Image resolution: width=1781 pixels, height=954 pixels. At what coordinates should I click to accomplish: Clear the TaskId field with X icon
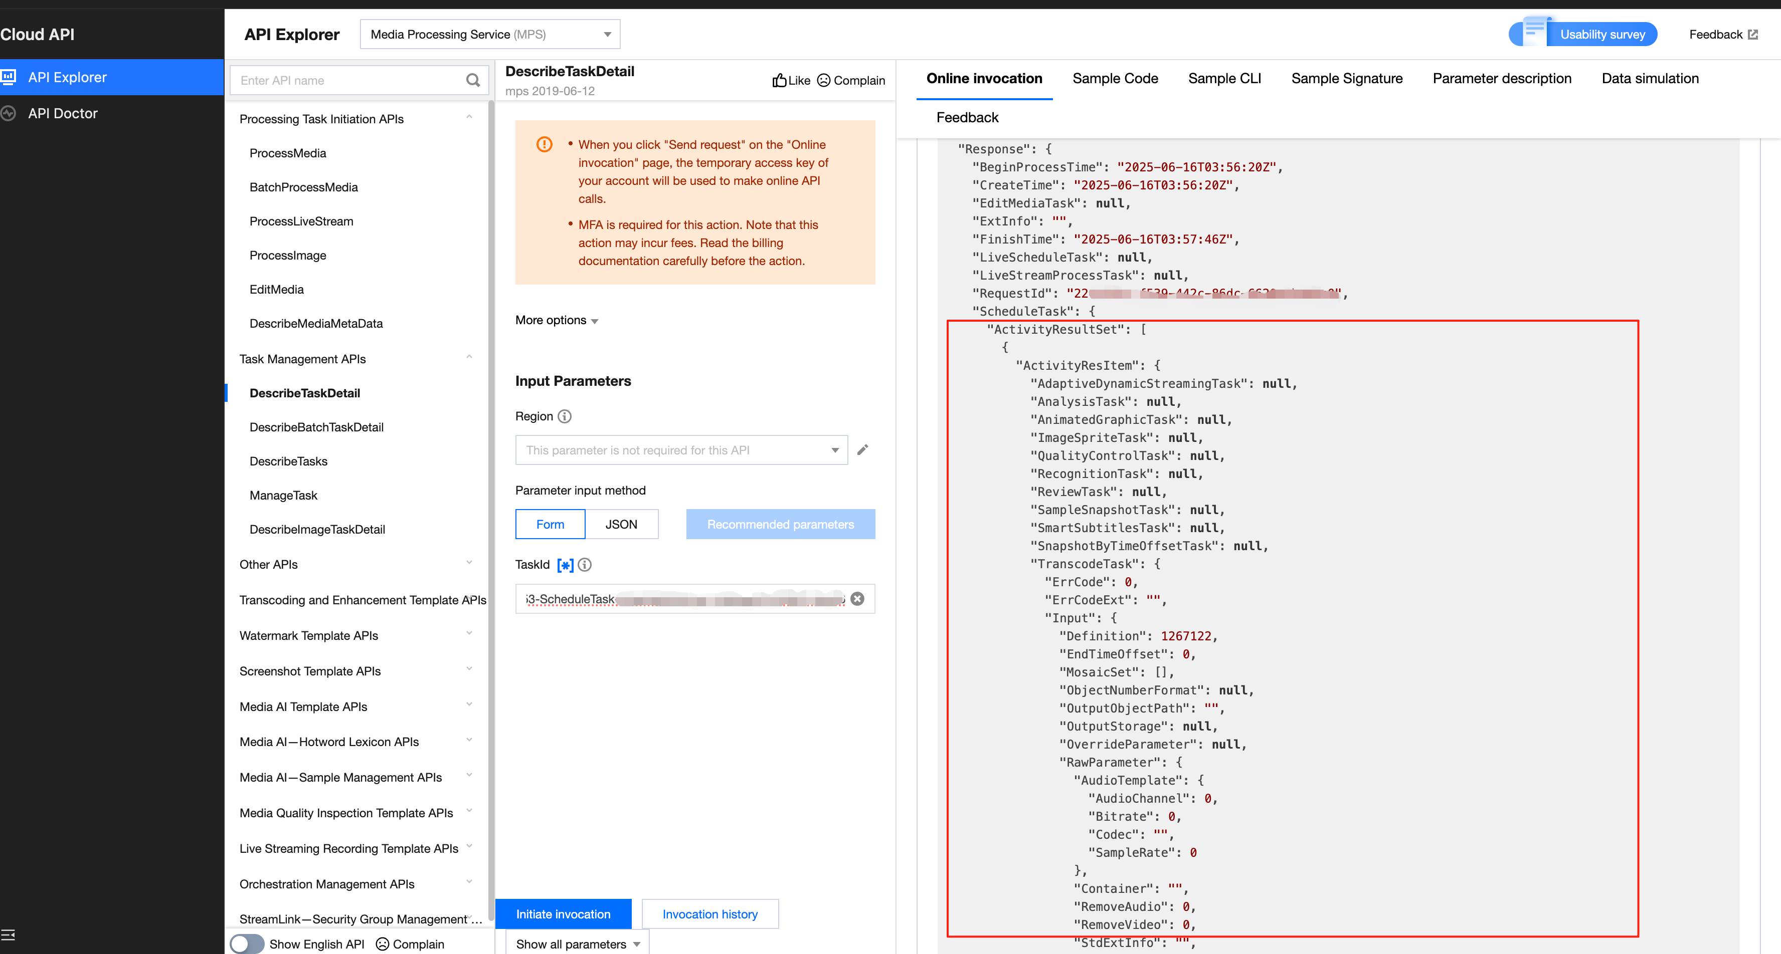[857, 598]
